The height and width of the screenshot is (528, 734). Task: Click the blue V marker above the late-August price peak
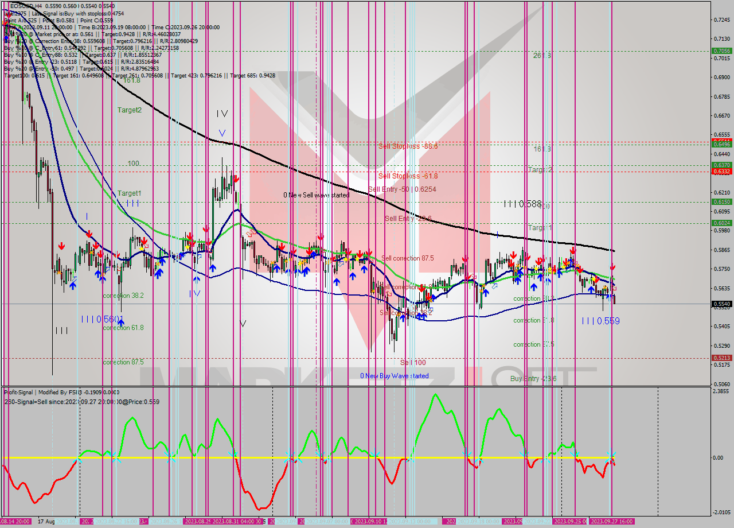click(221, 133)
